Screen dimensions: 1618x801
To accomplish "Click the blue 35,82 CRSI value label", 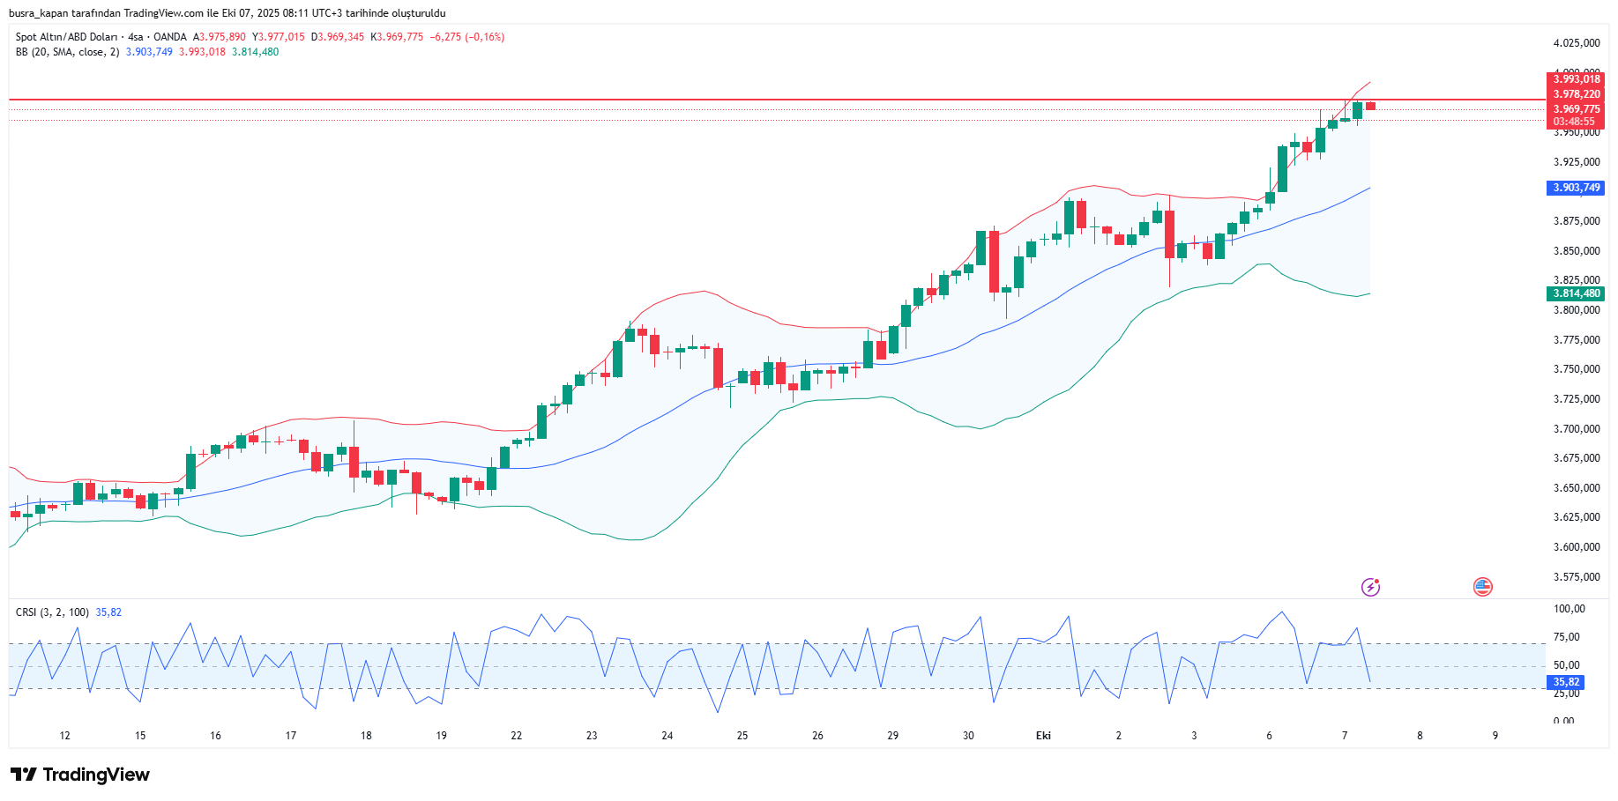I will point(1566,682).
